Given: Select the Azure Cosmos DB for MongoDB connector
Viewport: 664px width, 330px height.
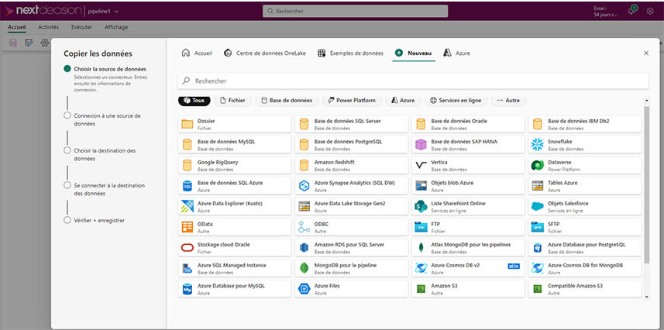Looking at the screenshot, I should [585, 268].
